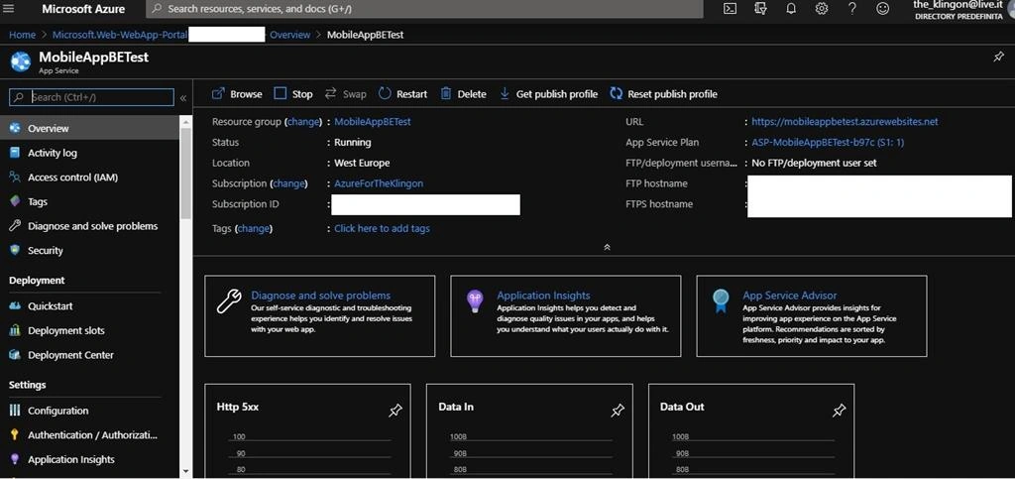Click the Browse toolbar button
The width and height of the screenshot is (1015, 479).
click(238, 94)
